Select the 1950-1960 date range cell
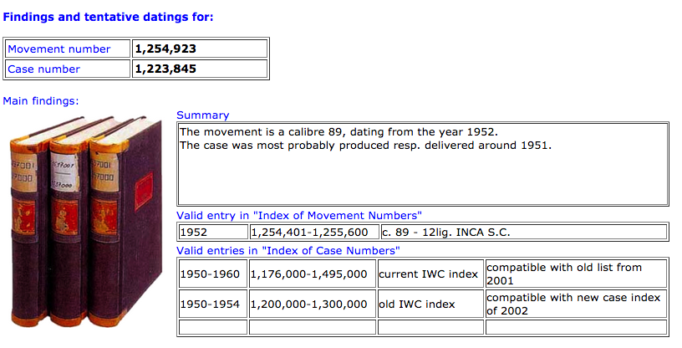Image resolution: width=682 pixels, height=348 pixels. click(x=213, y=274)
